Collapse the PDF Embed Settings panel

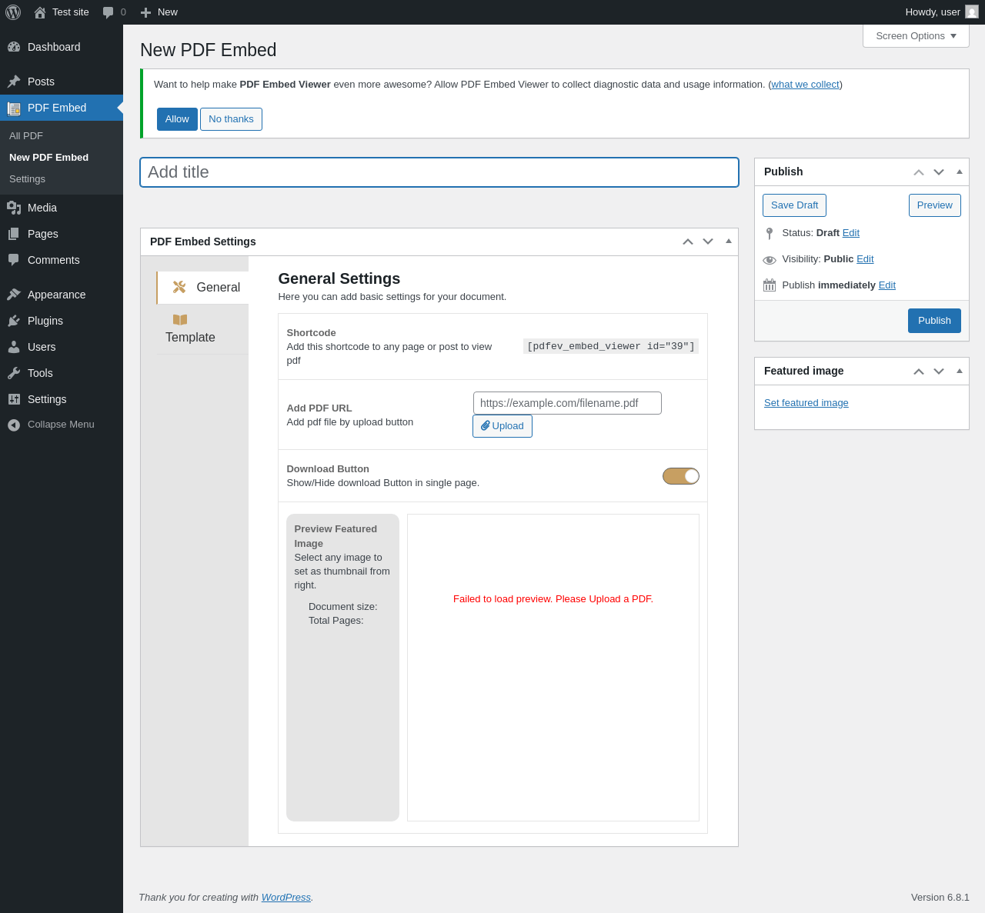point(729,242)
